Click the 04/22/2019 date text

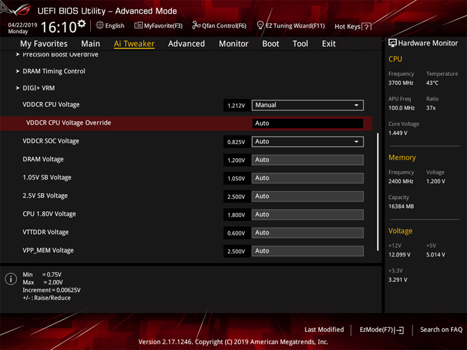(x=22, y=25)
